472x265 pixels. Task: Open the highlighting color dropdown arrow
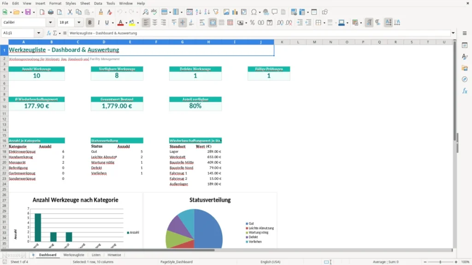pos(138,23)
